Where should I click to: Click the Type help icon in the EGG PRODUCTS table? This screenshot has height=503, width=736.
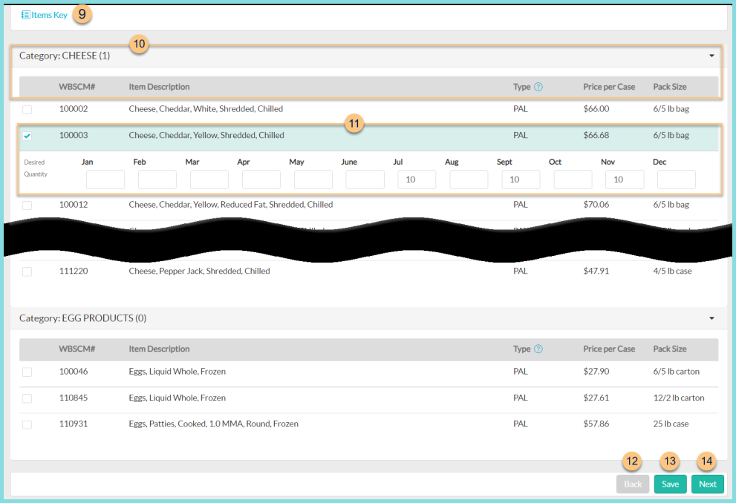coord(538,349)
